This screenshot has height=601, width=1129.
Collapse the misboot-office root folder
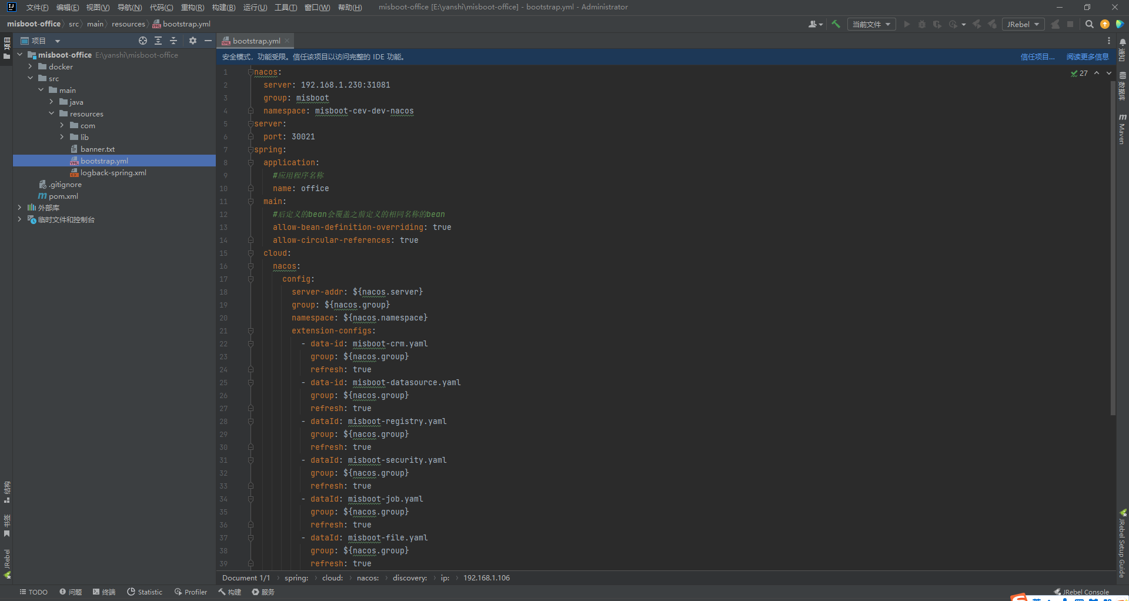pyautogui.click(x=19, y=55)
